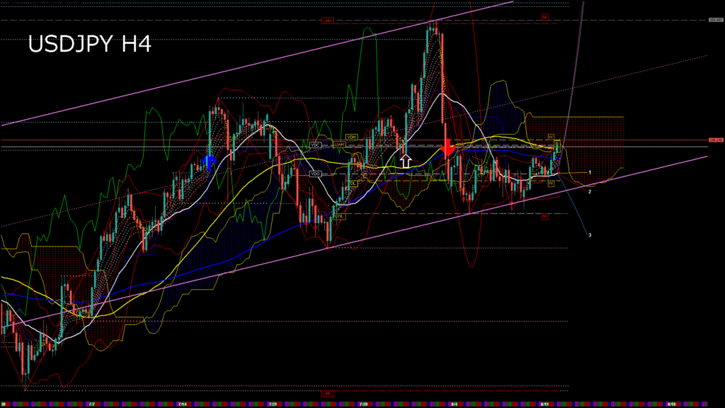Image resolution: width=725 pixels, height=408 pixels.
Task: Click the red M label at top right
Action: tap(545, 16)
